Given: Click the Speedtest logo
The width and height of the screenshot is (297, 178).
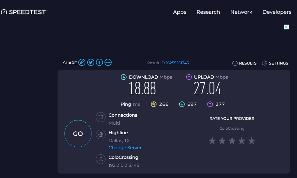Looking at the screenshot, I should (23, 12).
